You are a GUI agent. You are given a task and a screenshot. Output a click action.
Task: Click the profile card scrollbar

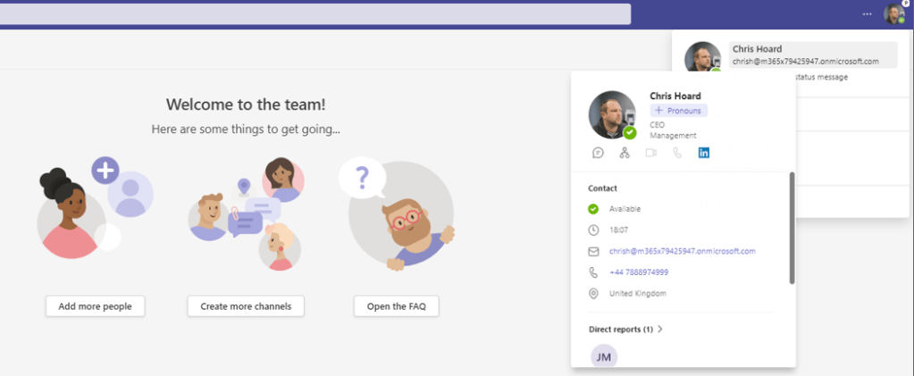(x=792, y=228)
